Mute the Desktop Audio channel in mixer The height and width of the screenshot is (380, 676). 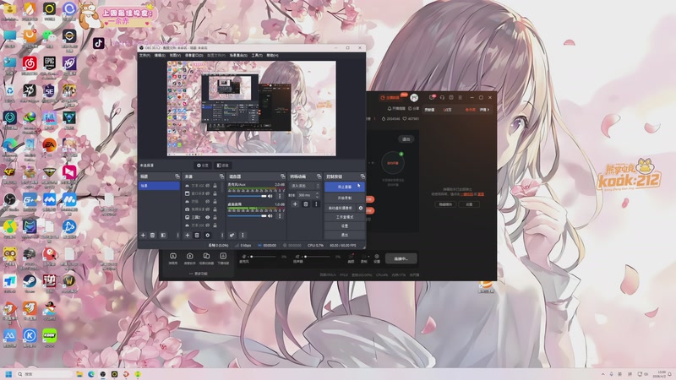pyautogui.click(x=270, y=216)
